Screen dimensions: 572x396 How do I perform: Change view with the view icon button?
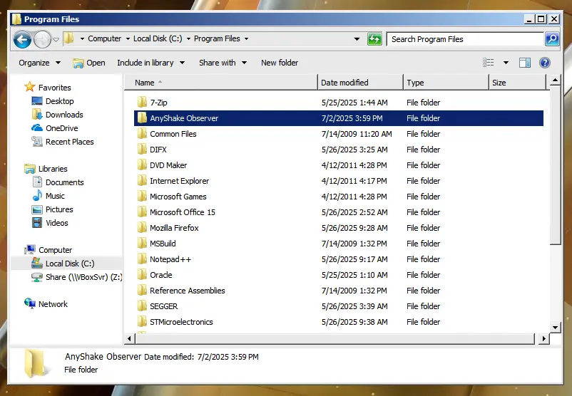(488, 63)
